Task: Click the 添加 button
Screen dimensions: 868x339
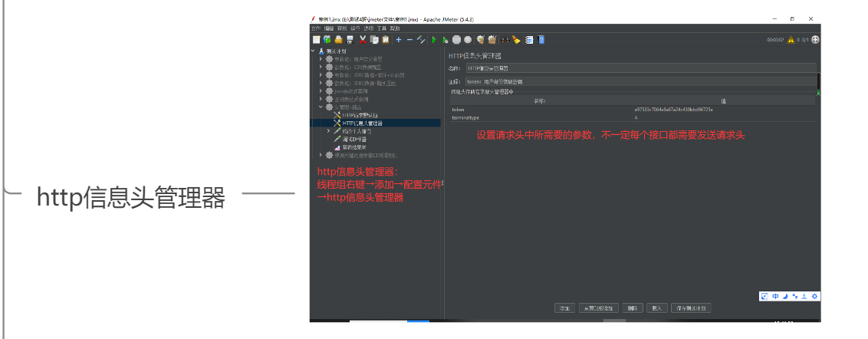Action: point(564,308)
